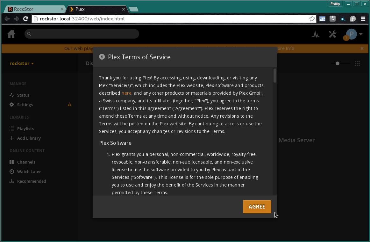This screenshot has height=242, width=370.
Task: Click the address bar URL
Action: 82,19
